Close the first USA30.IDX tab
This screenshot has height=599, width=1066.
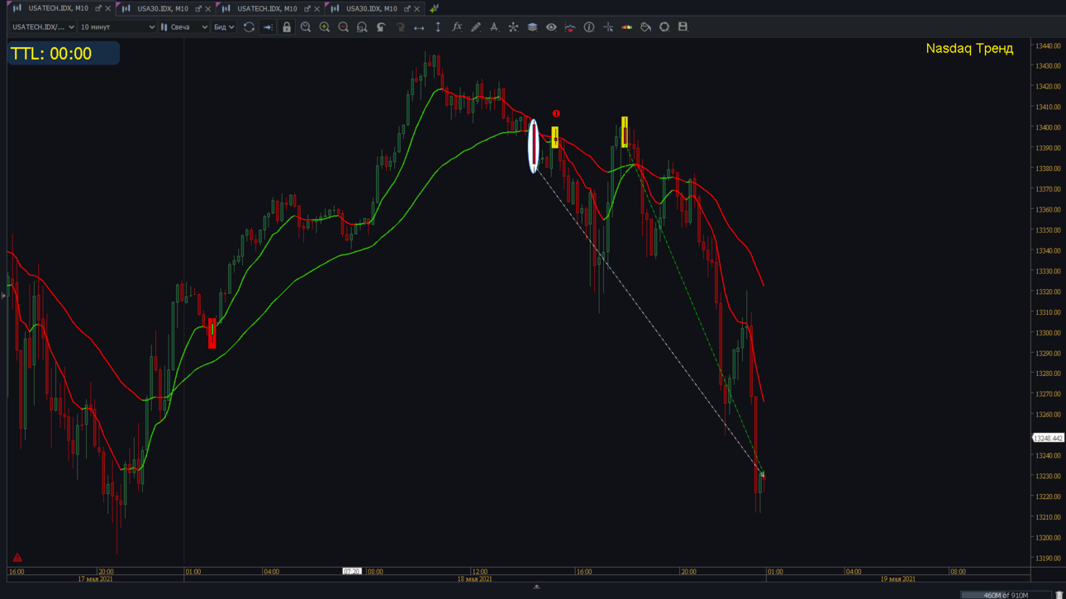click(208, 8)
